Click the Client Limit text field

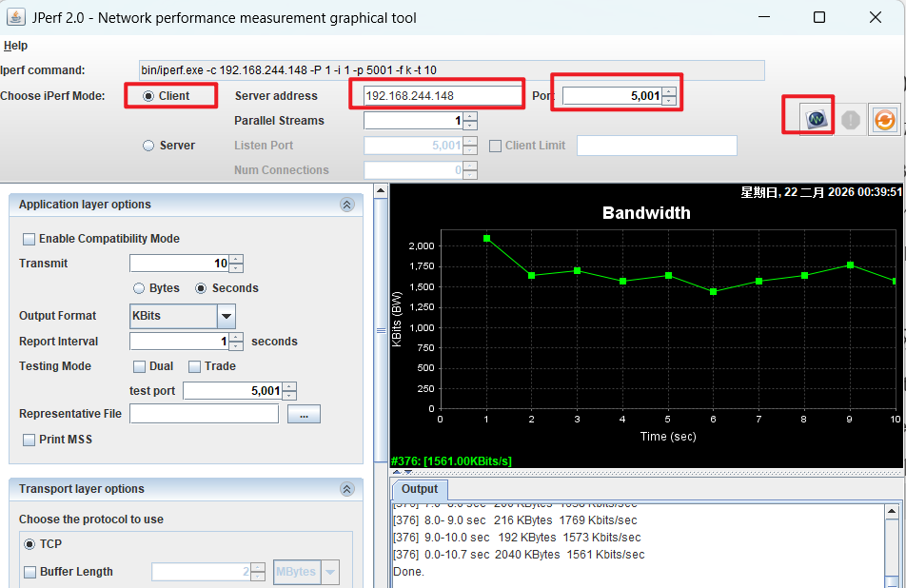coord(657,146)
